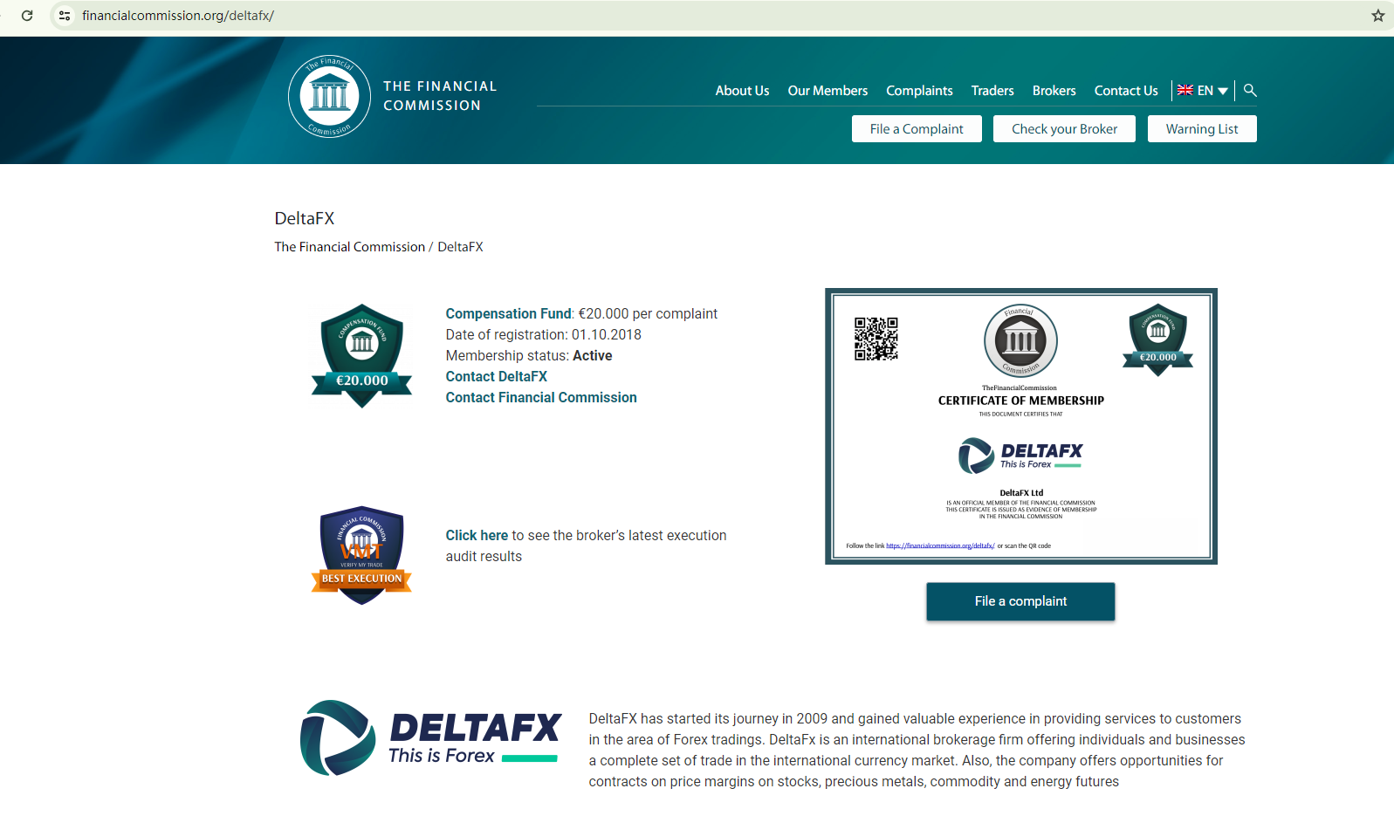Go to The Financial Commission breadcrumb link
The width and height of the screenshot is (1394, 816).
pyautogui.click(x=350, y=247)
